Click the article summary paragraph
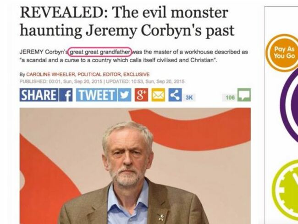The width and height of the screenshot is (298, 224). click(x=133, y=56)
